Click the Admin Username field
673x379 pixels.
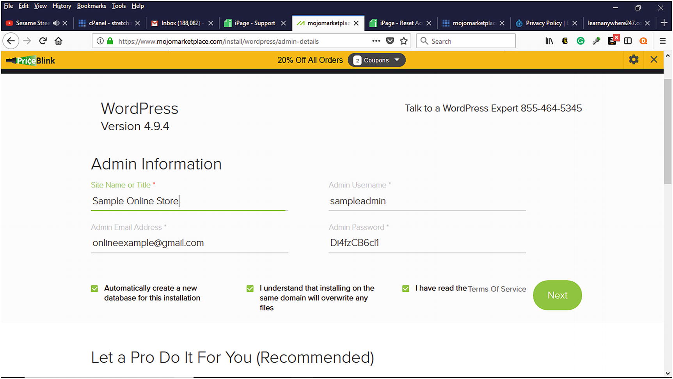[x=427, y=201]
